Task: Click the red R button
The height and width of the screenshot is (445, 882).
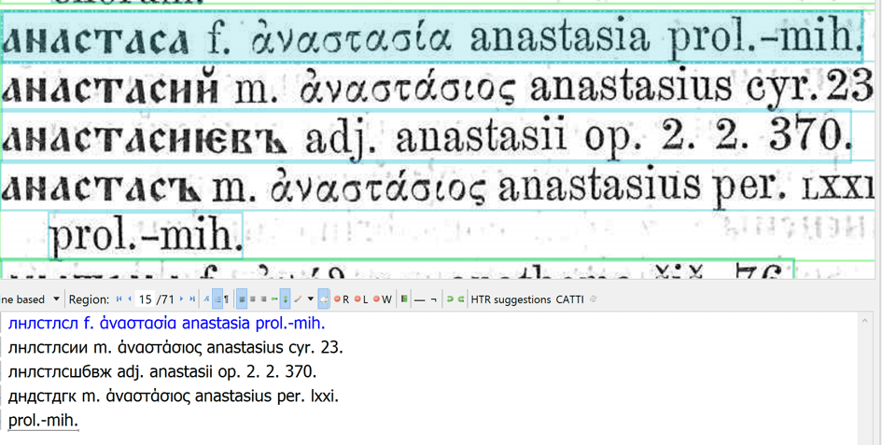Action: coord(342,299)
